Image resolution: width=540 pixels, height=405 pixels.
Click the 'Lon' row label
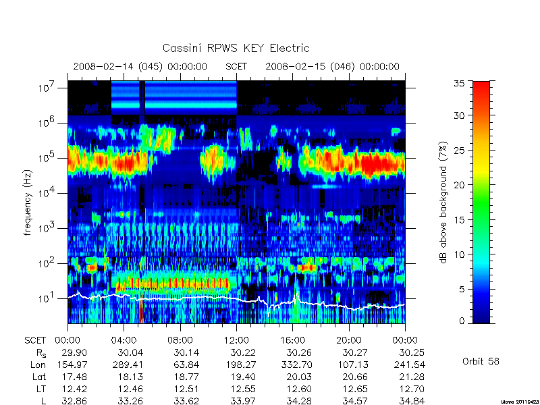(x=38, y=364)
